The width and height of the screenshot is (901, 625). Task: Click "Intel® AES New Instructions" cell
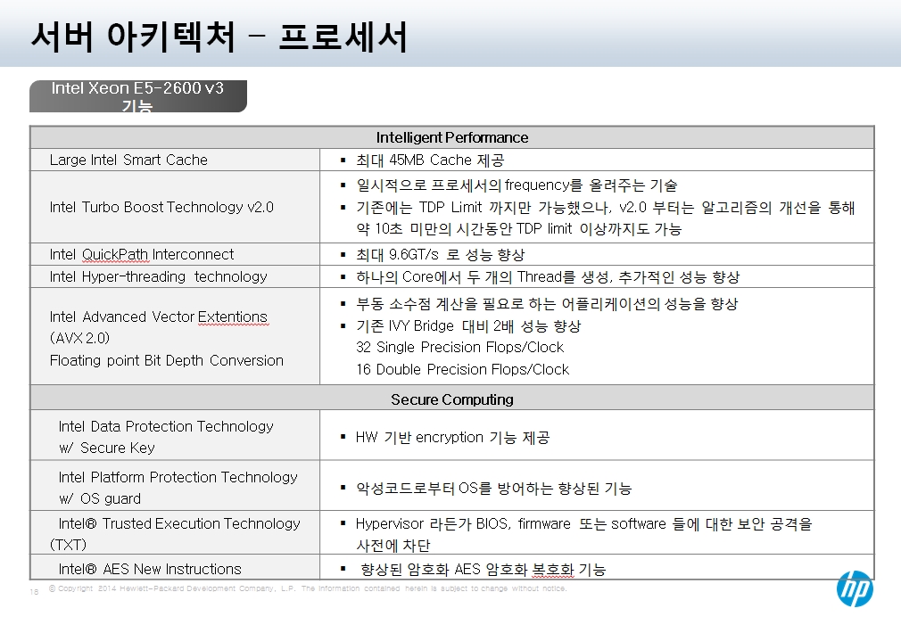click(175, 567)
